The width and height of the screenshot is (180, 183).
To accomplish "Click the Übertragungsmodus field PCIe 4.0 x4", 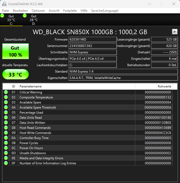I will (x=93, y=59).
